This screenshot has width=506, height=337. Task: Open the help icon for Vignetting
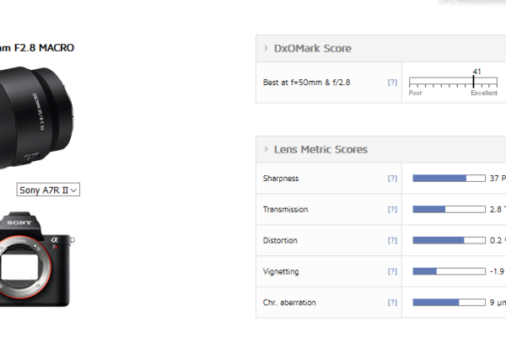point(391,271)
